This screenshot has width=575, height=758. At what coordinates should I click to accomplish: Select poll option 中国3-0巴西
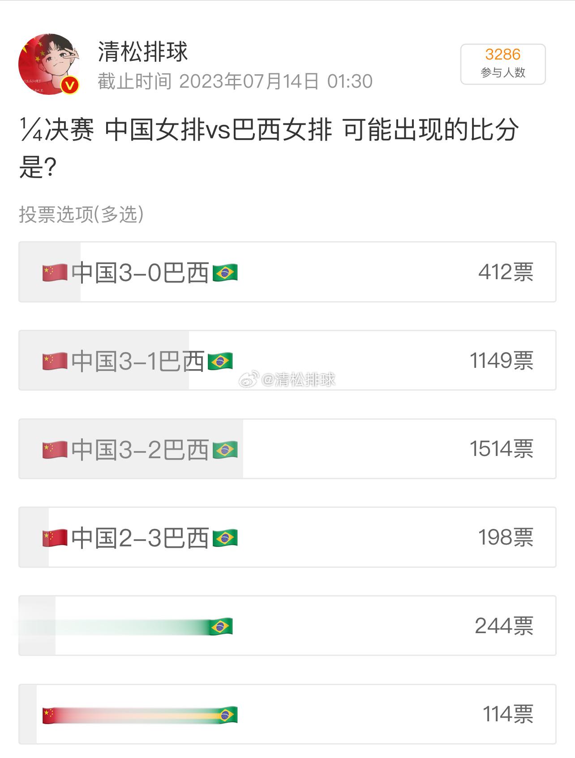coord(287,272)
